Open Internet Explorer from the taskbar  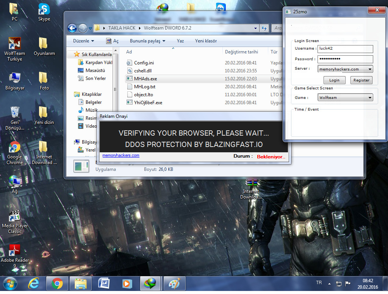click(x=34, y=284)
